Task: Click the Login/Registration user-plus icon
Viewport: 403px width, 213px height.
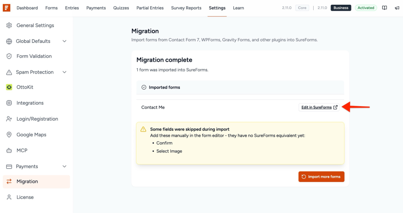Action: click(9, 119)
